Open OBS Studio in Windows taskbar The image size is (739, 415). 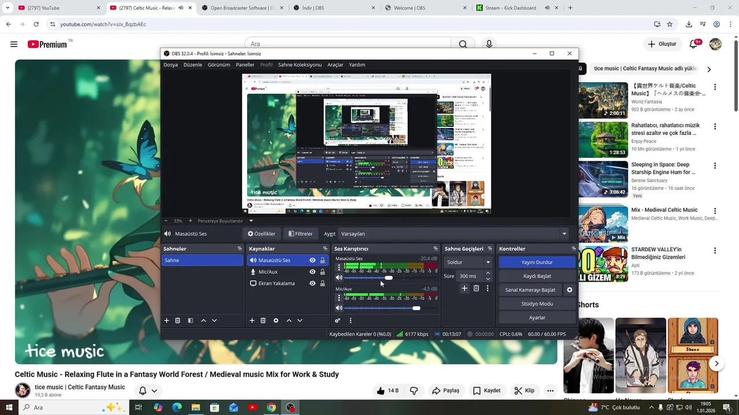[290, 408]
